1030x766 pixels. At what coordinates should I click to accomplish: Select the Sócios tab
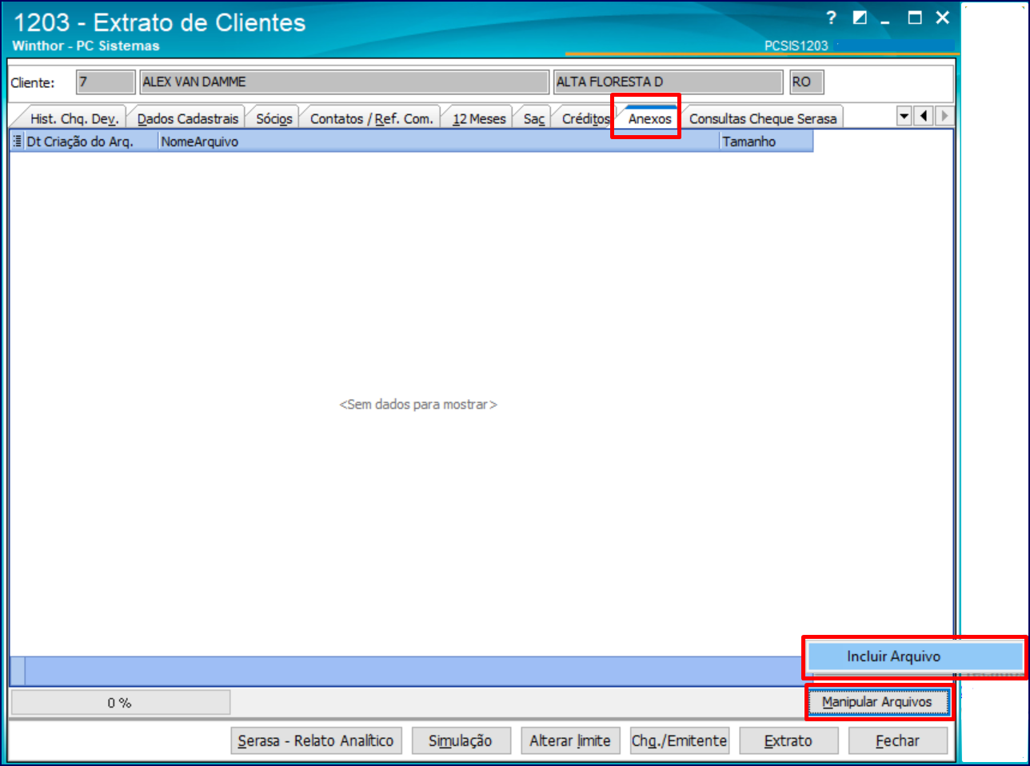pos(274,118)
